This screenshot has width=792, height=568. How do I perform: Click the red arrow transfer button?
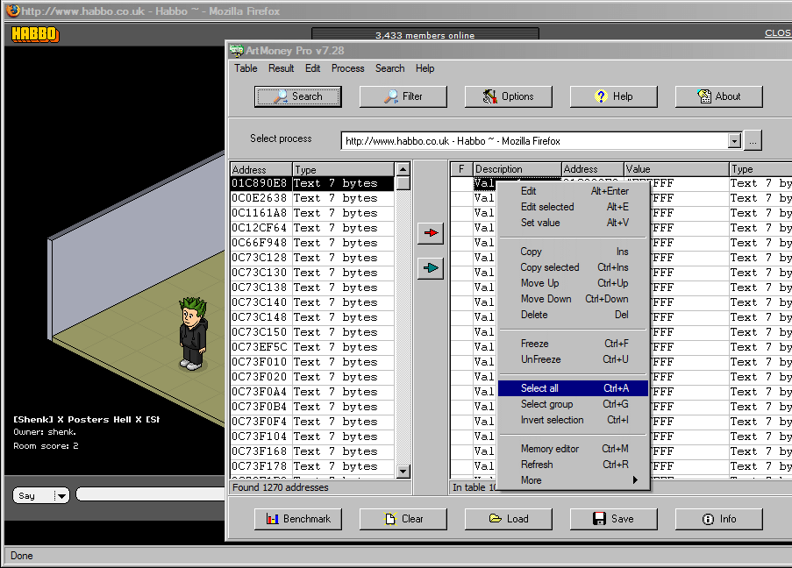coord(431,233)
